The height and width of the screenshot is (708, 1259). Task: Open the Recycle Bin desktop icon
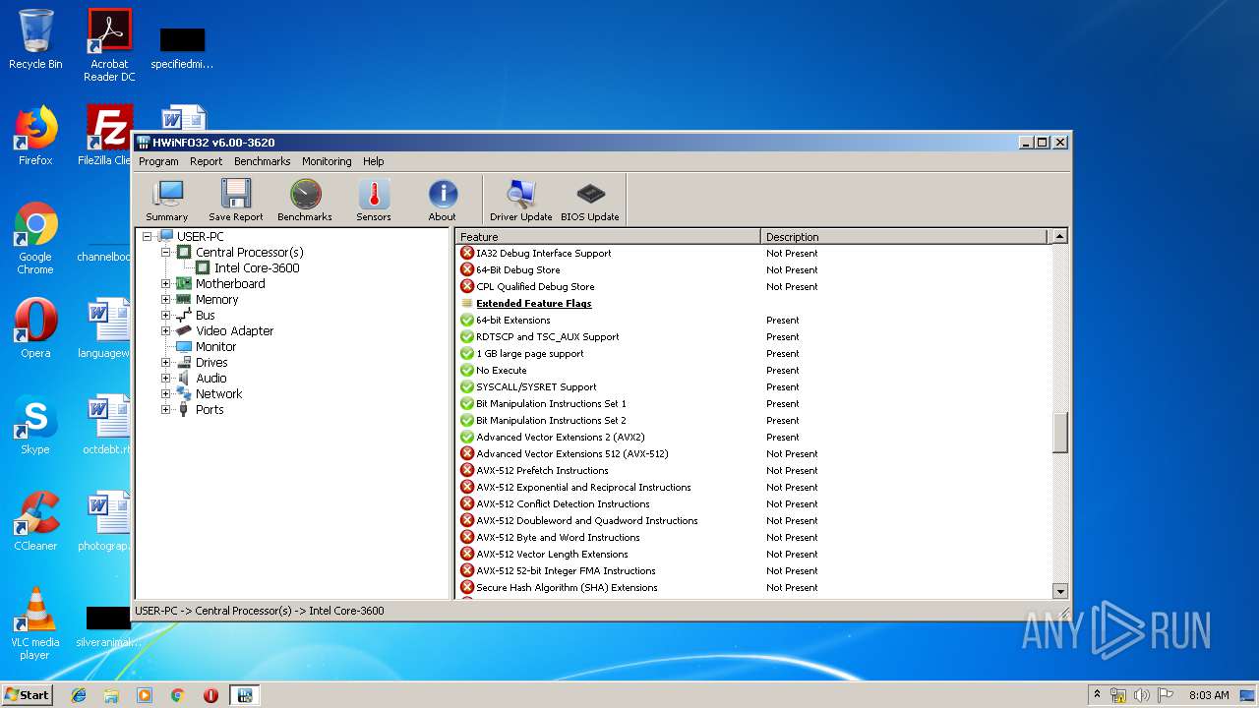[x=35, y=39]
